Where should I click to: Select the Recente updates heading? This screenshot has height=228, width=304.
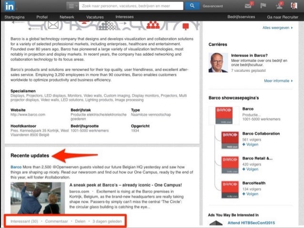(x=30, y=156)
